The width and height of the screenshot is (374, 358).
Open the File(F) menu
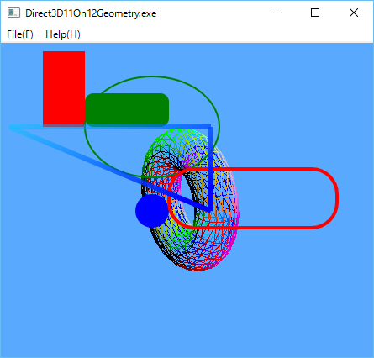20,34
